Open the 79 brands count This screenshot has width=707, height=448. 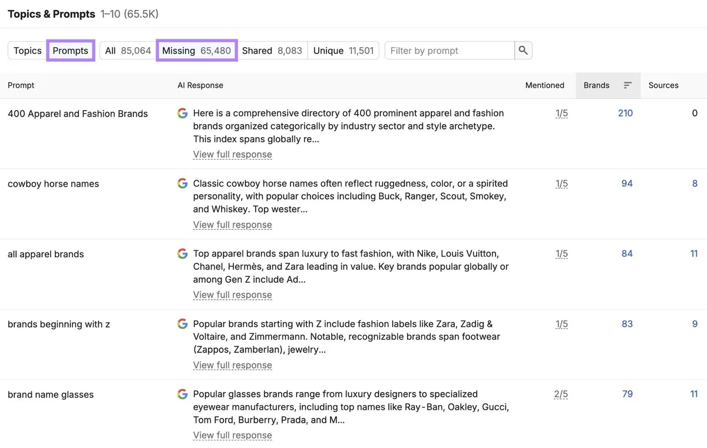tap(627, 394)
